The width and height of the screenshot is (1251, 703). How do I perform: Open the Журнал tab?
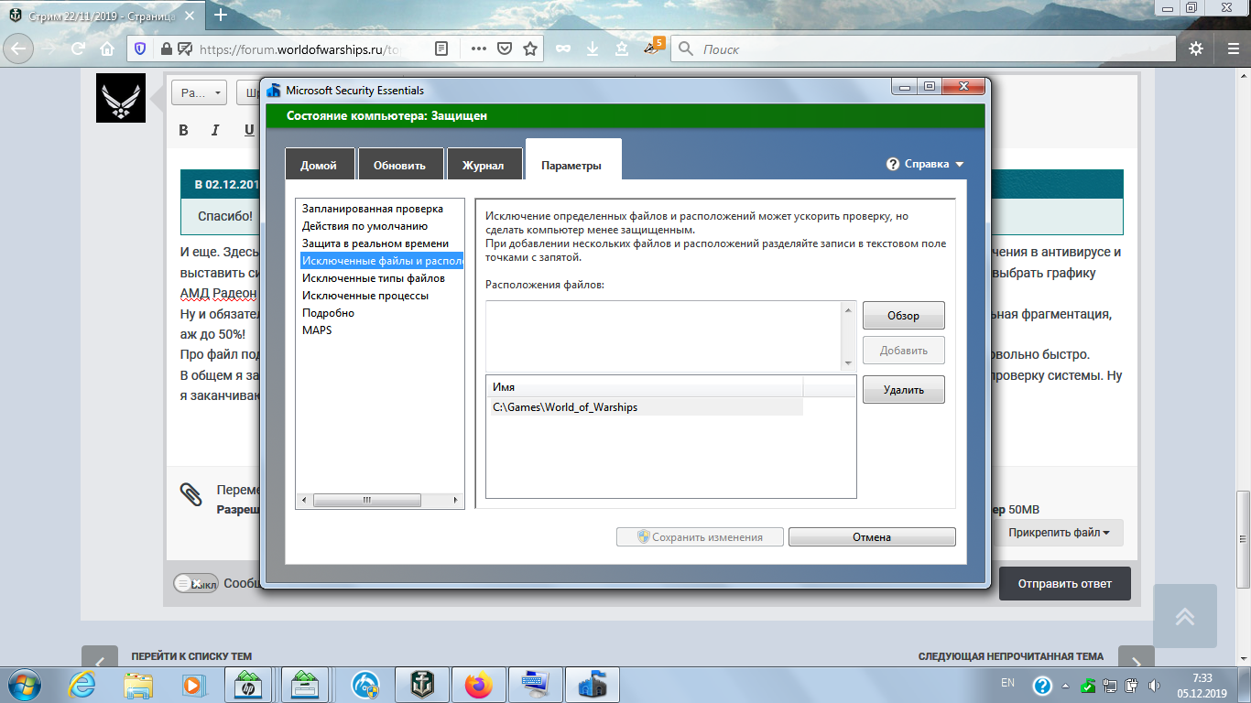tap(483, 166)
